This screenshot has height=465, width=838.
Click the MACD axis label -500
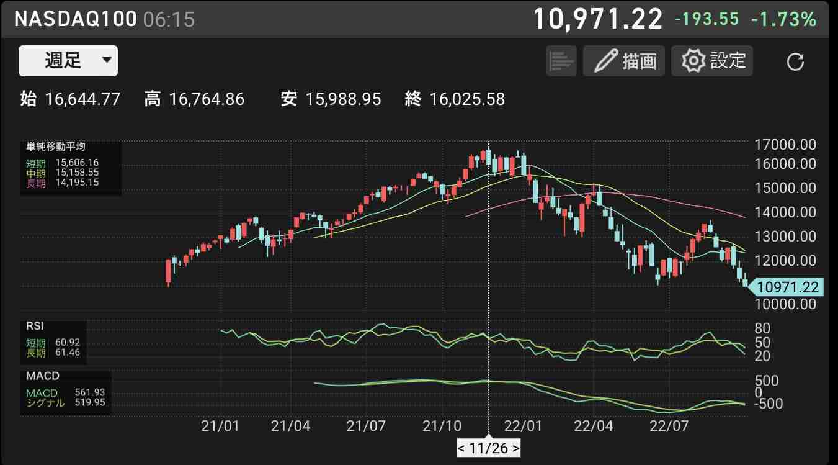(768, 404)
